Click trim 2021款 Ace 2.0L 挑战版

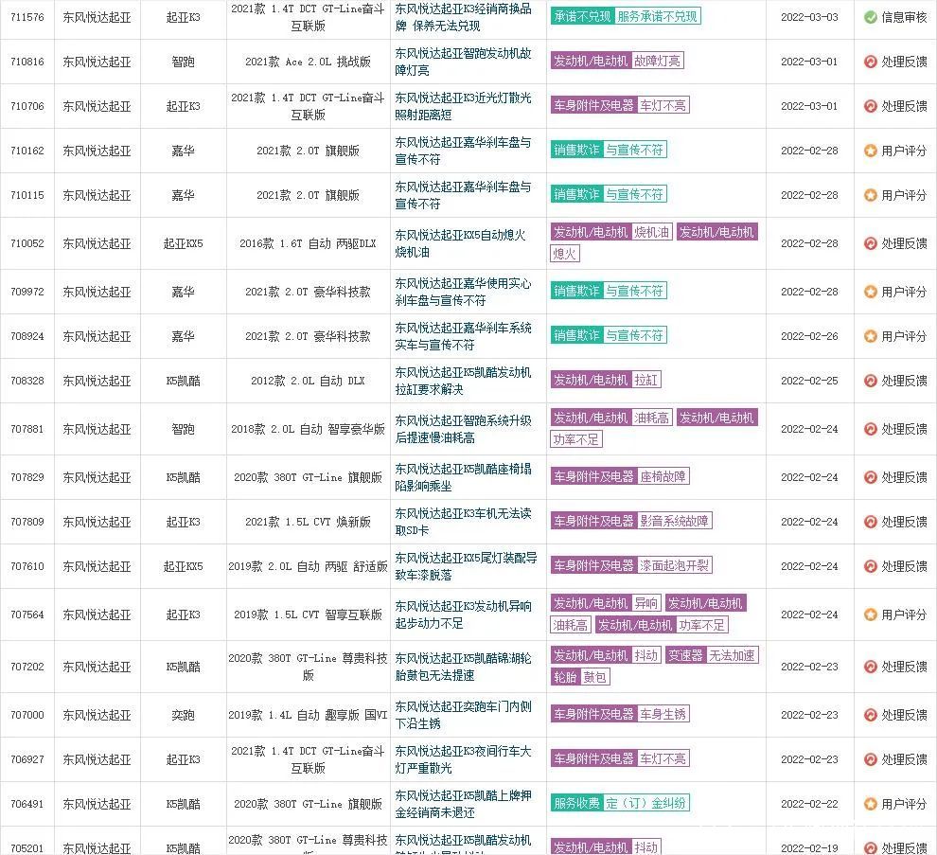pyautogui.click(x=308, y=62)
